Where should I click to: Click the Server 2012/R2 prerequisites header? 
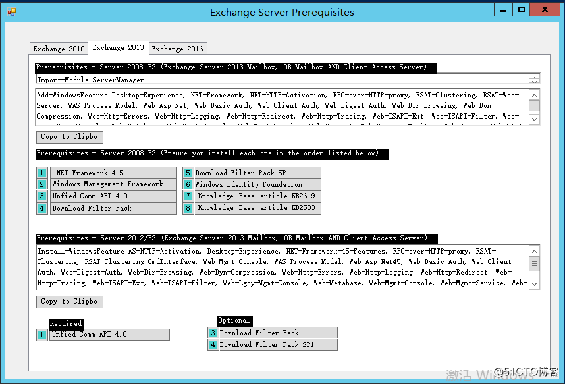tap(237, 238)
